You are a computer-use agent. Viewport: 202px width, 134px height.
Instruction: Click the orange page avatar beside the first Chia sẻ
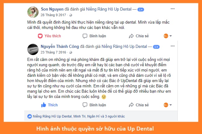coord(166,36)
